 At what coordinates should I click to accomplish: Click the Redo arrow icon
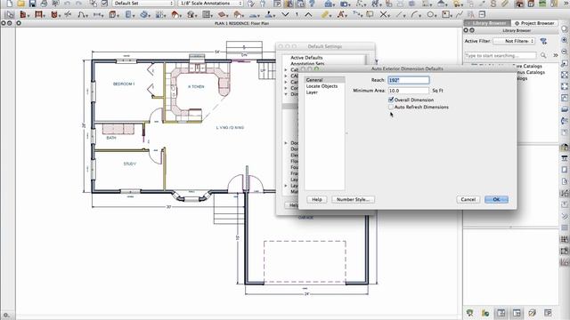78,4
